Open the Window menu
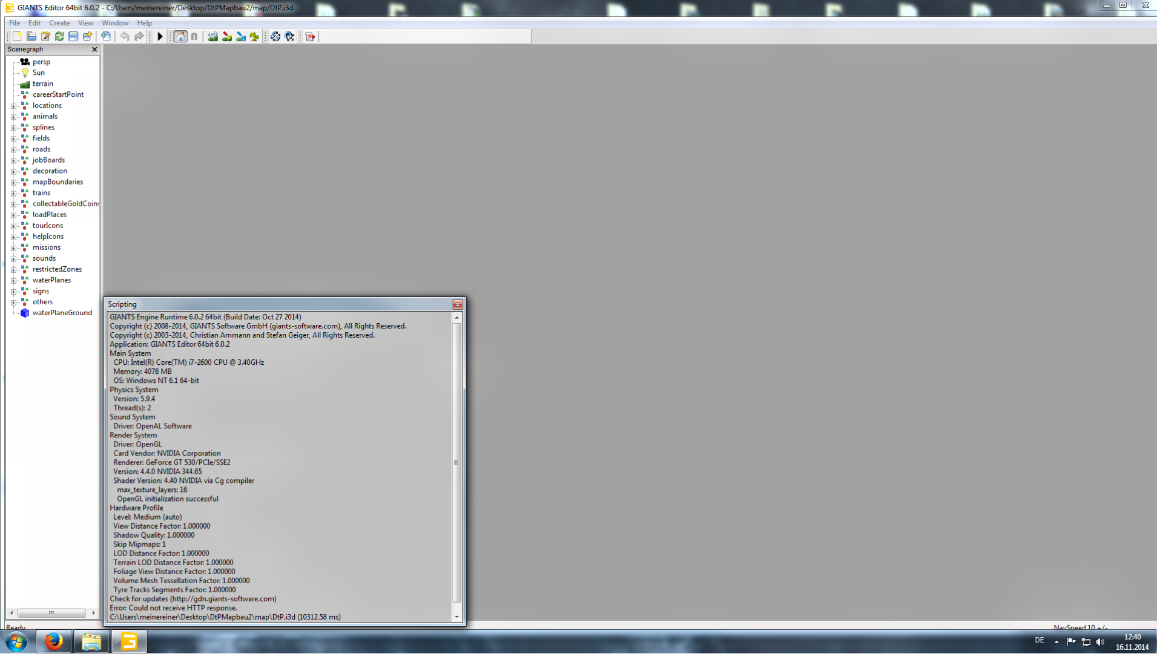 [115, 23]
